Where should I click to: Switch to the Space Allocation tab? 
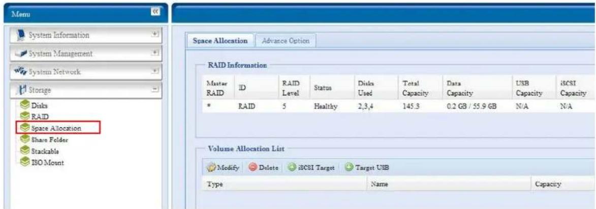coord(219,41)
